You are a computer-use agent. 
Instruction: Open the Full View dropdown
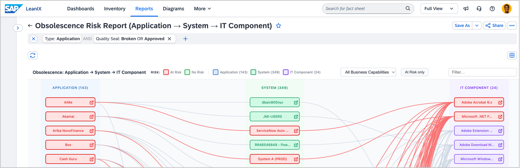439,9
